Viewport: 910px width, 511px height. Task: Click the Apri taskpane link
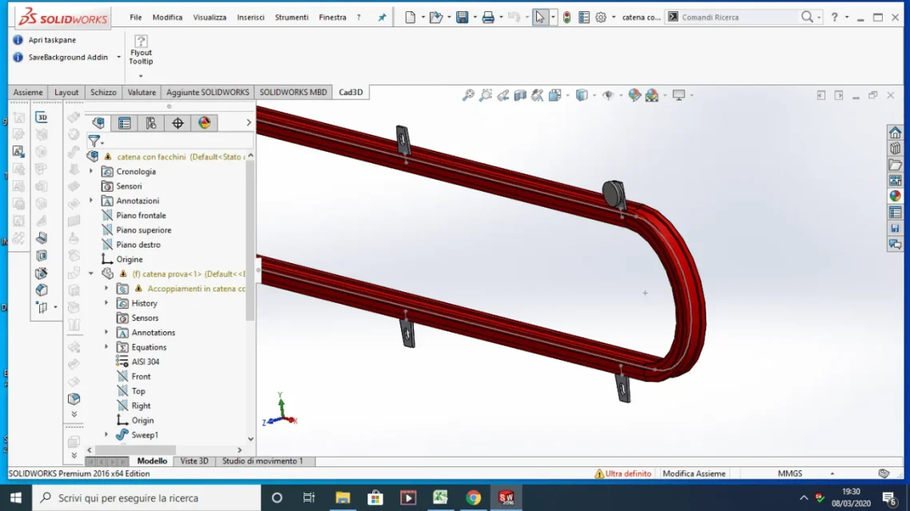[52, 40]
